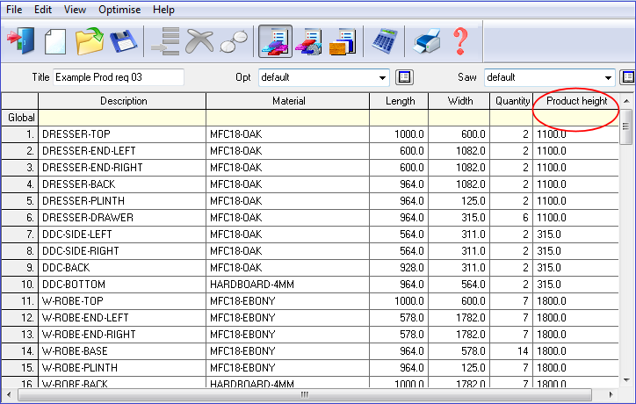Click the Title input field

click(119, 77)
